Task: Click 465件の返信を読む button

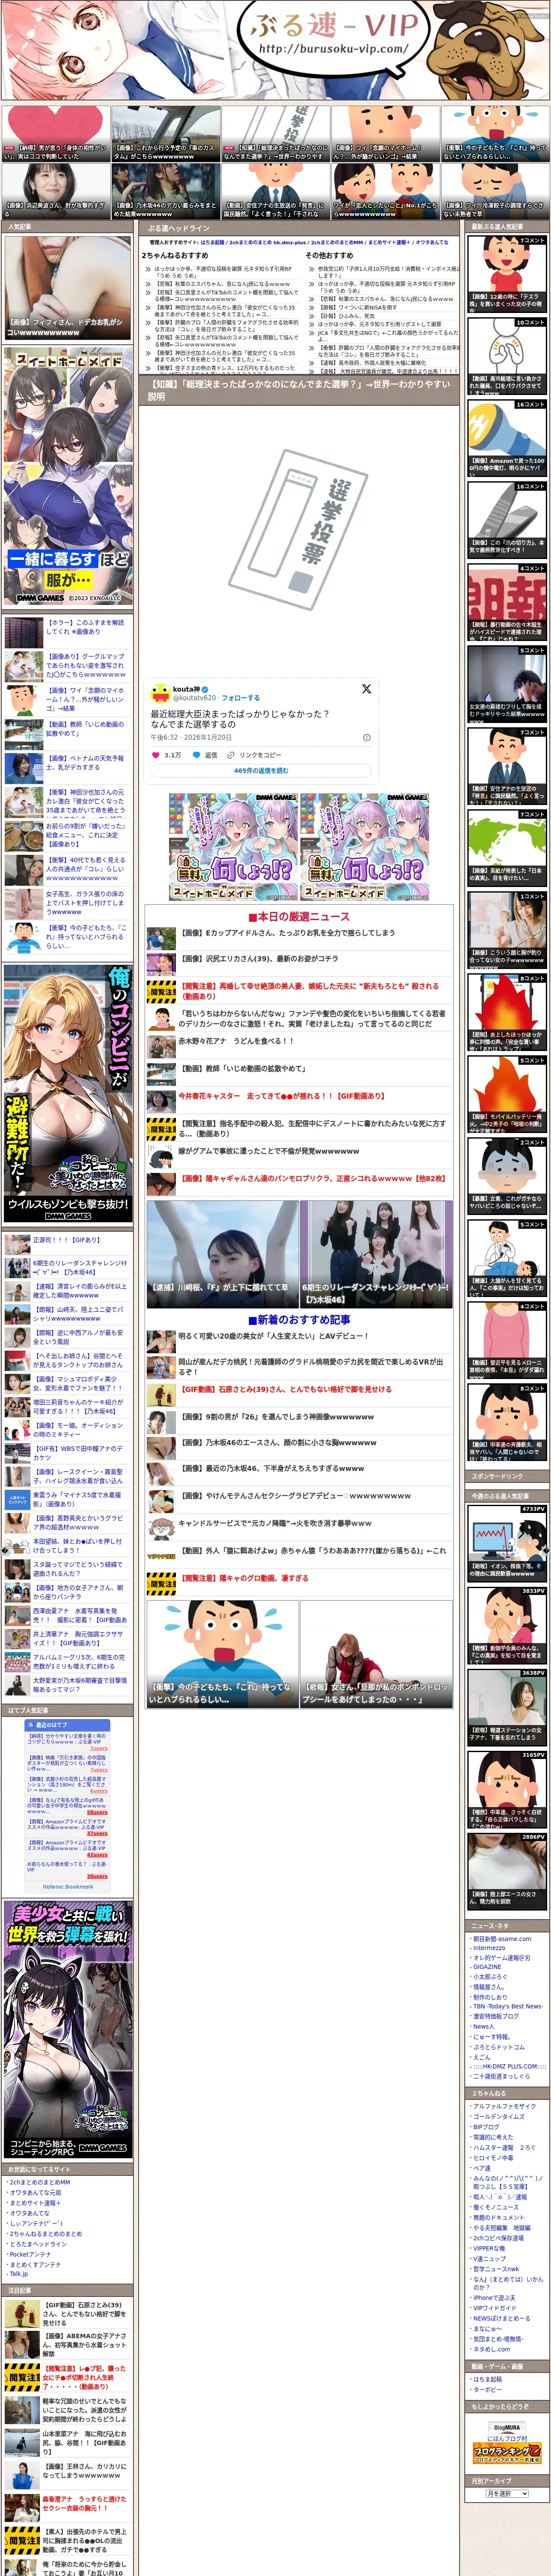Action: tap(261, 771)
